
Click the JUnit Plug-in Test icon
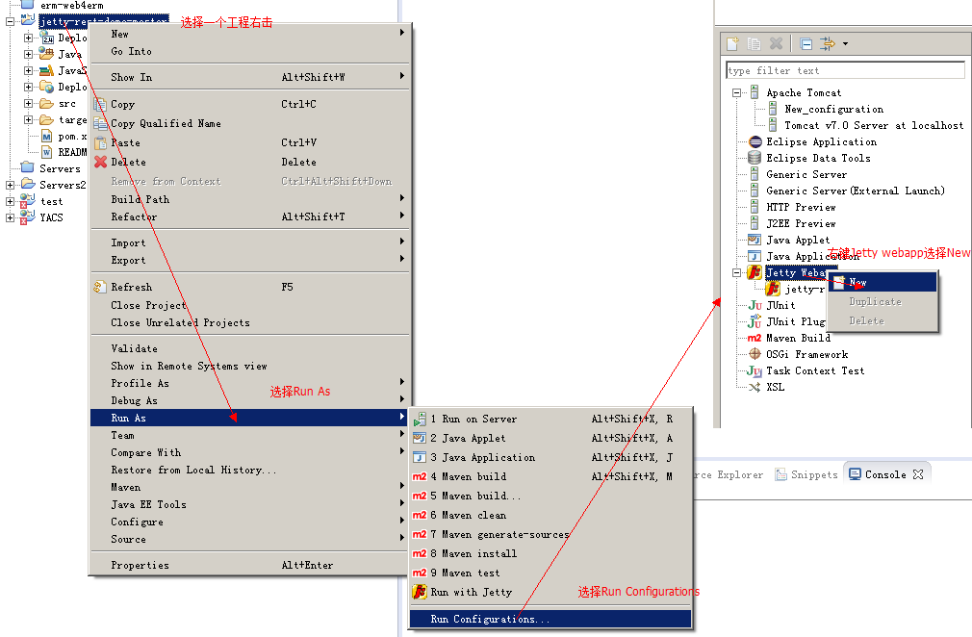[755, 321]
